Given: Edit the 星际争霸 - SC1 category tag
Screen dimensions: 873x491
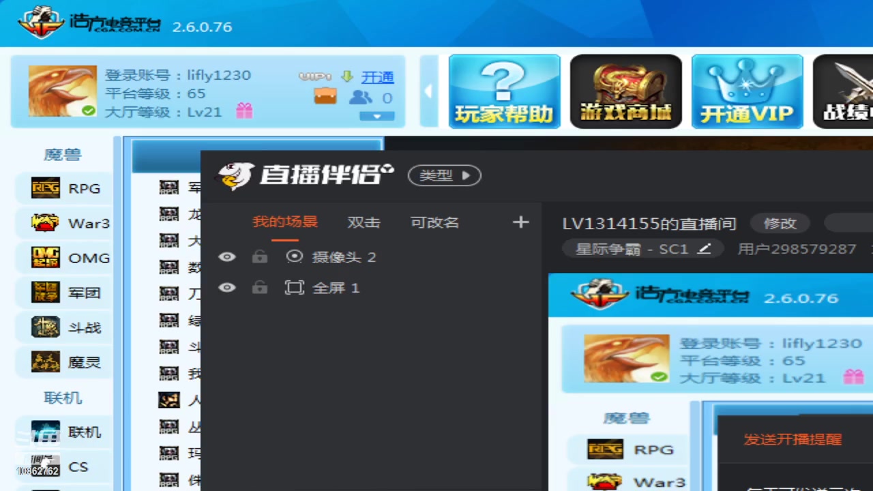Looking at the screenshot, I should (x=642, y=249).
